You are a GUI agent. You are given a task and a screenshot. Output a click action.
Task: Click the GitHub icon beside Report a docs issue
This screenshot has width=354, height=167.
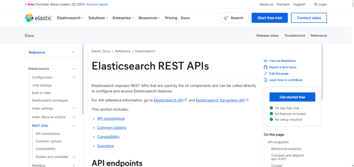[x=265, y=67]
